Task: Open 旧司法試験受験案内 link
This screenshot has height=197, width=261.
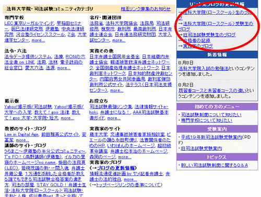Action: pos(201,148)
